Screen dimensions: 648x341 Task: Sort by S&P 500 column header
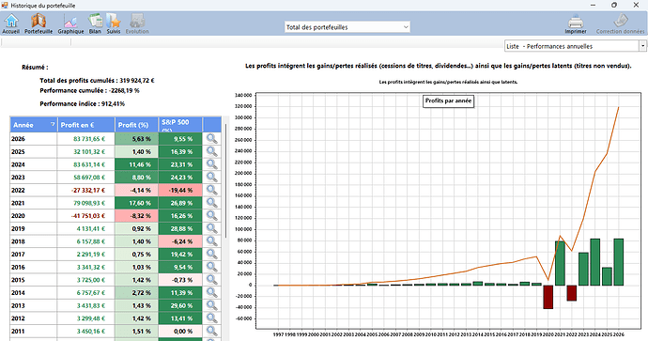pyautogui.click(x=180, y=125)
